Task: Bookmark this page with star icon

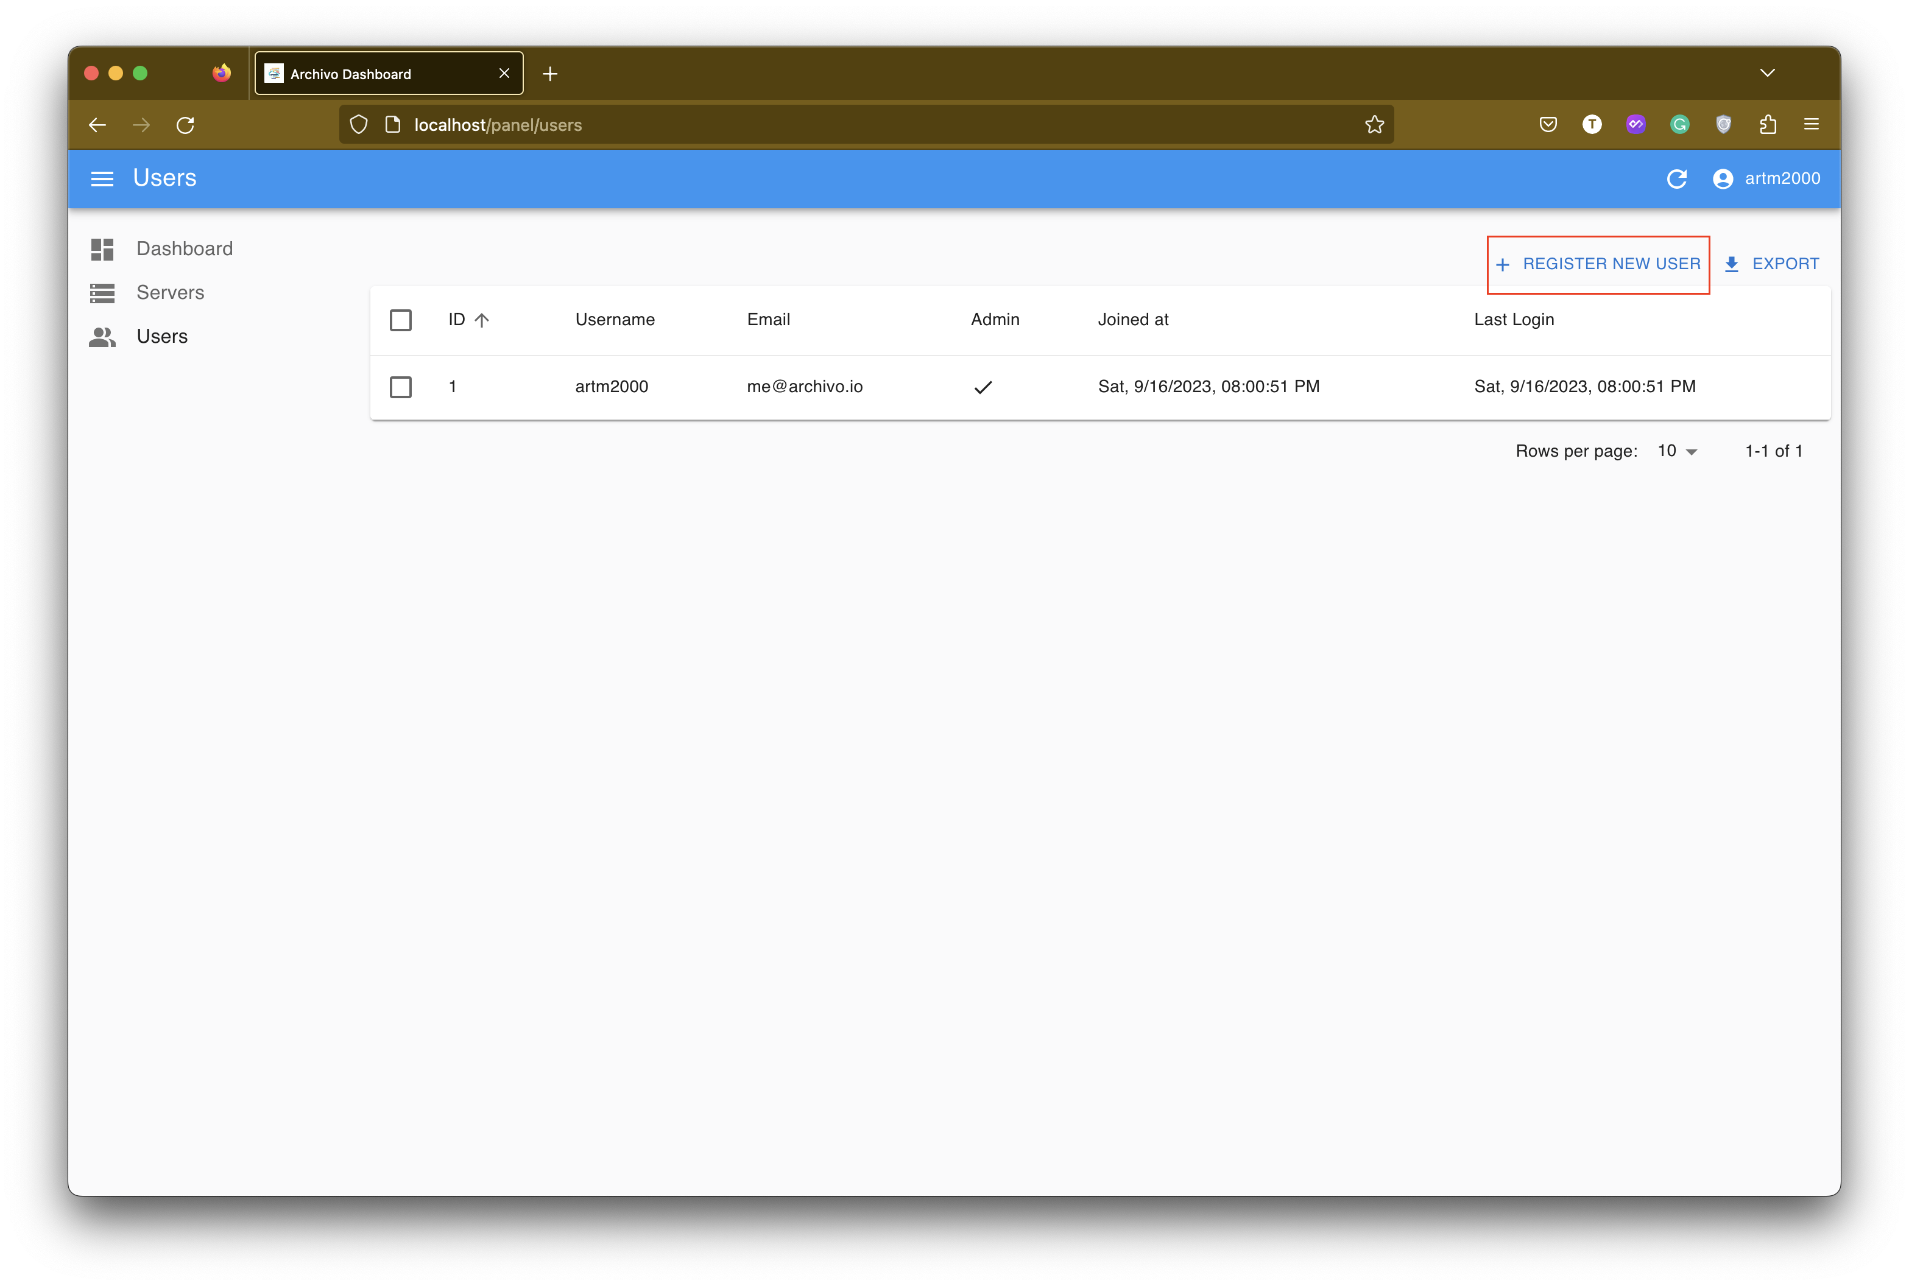Action: click(x=1374, y=125)
